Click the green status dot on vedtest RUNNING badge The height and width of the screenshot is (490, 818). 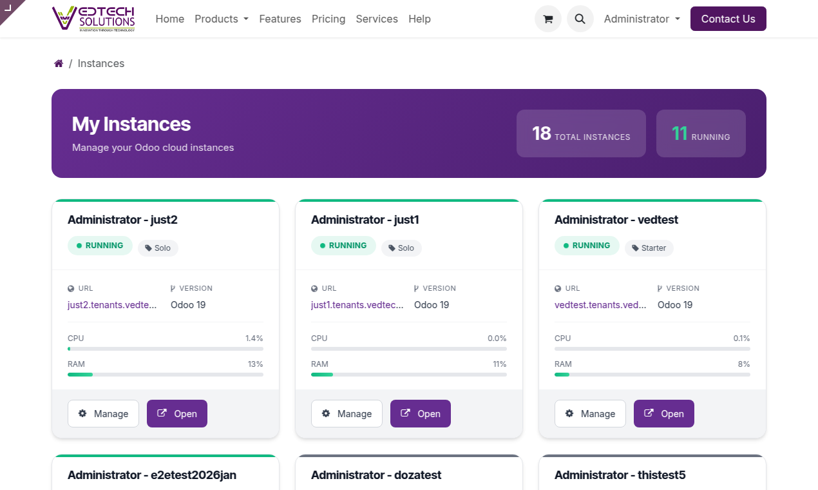click(566, 246)
